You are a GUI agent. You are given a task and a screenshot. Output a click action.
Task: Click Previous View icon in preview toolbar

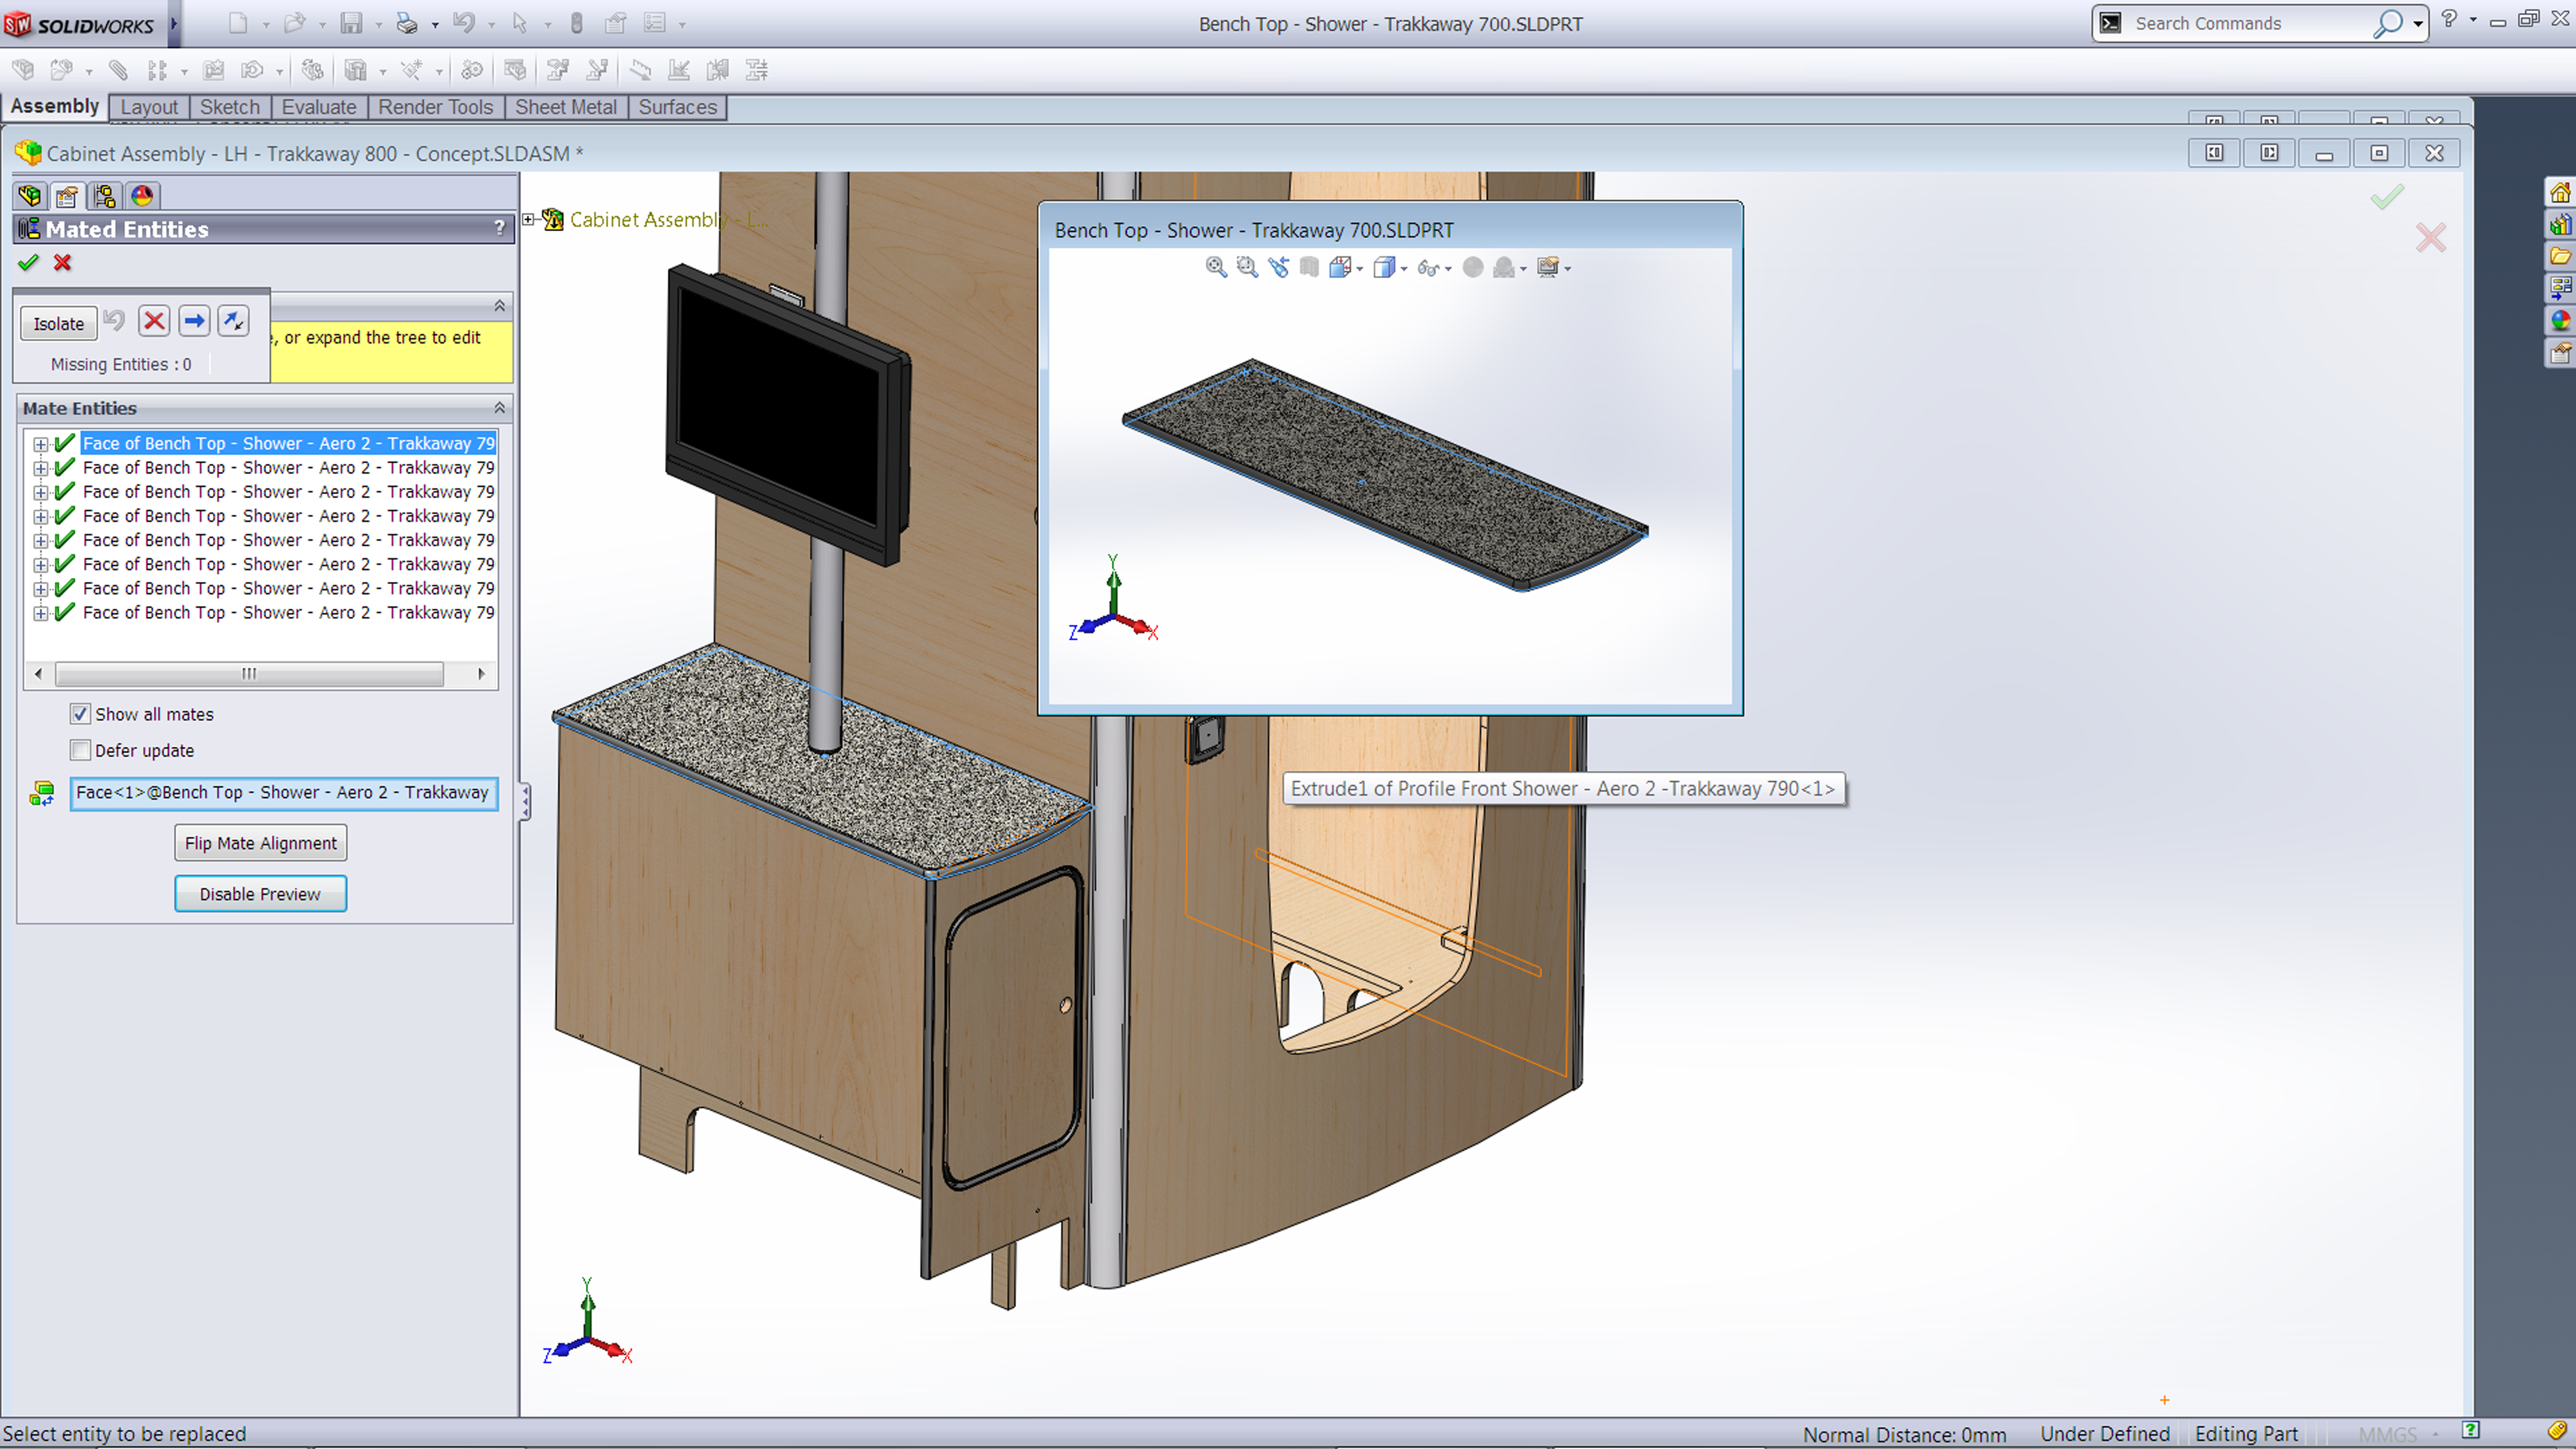coord(1278,267)
